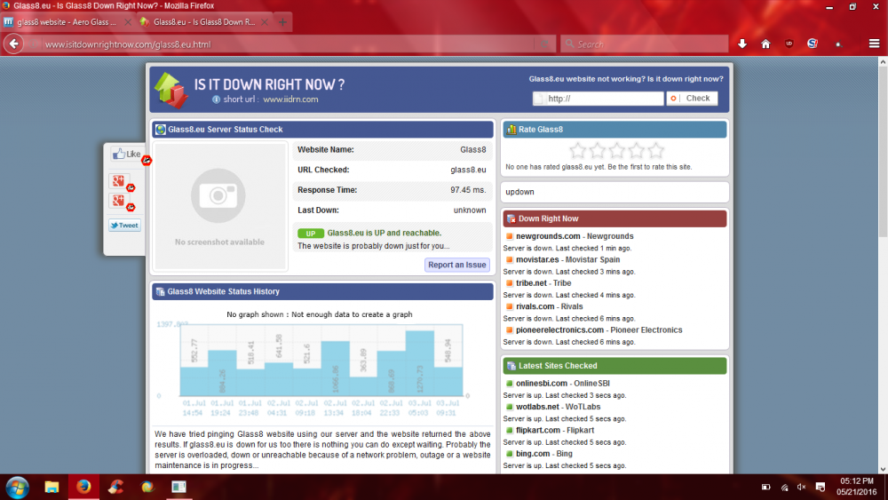Go to the Firefox home page icon

(765, 44)
